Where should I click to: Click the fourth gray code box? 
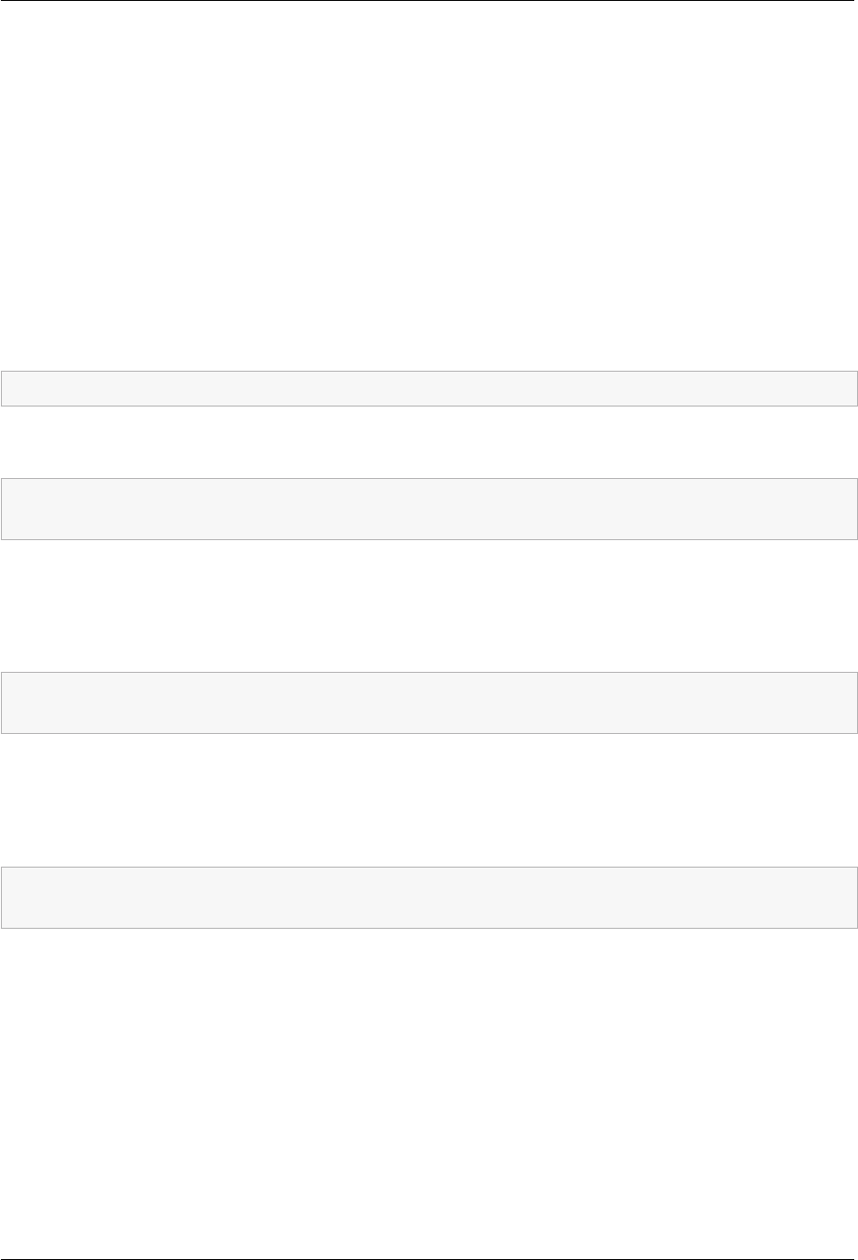[429, 898]
